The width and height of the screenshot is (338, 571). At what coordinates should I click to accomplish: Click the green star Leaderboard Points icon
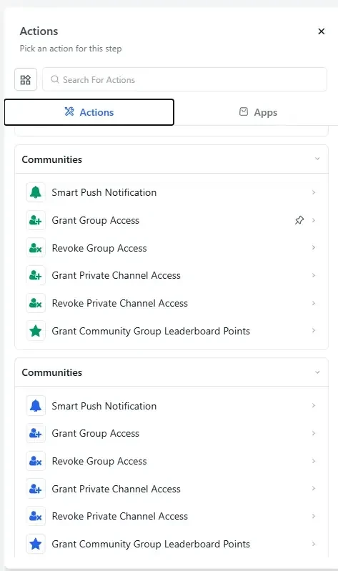[36, 331]
